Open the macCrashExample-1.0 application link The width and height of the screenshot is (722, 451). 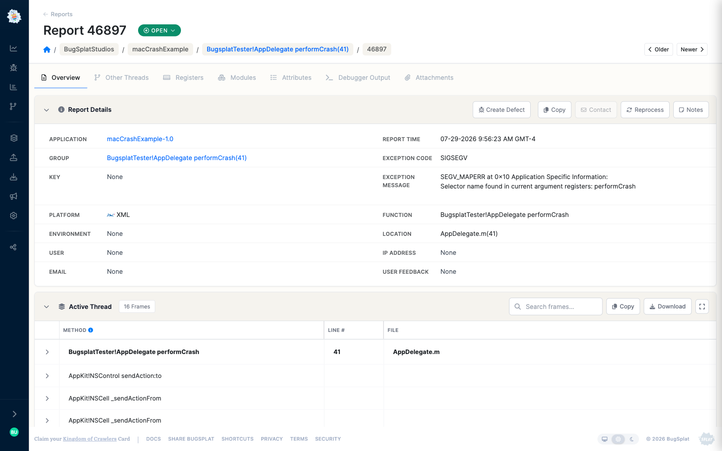(x=140, y=139)
